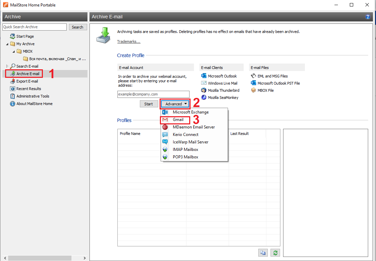Click the Archive E-mail sidebar icon
Screen dimensions: 376x261
[13, 74]
